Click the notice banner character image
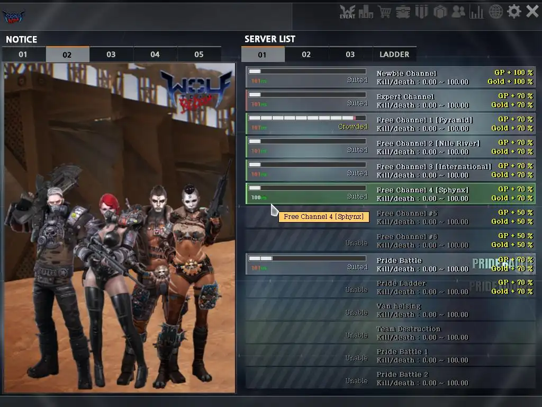The width and height of the screenshot is (542, 407). (119, 228)
